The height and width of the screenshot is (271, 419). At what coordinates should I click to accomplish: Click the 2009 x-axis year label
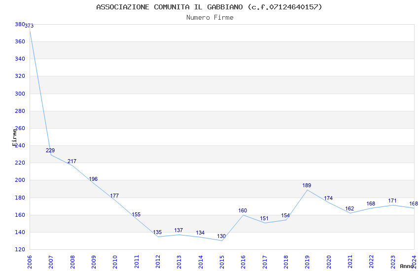pyautogui.click(x=94, y=262)
